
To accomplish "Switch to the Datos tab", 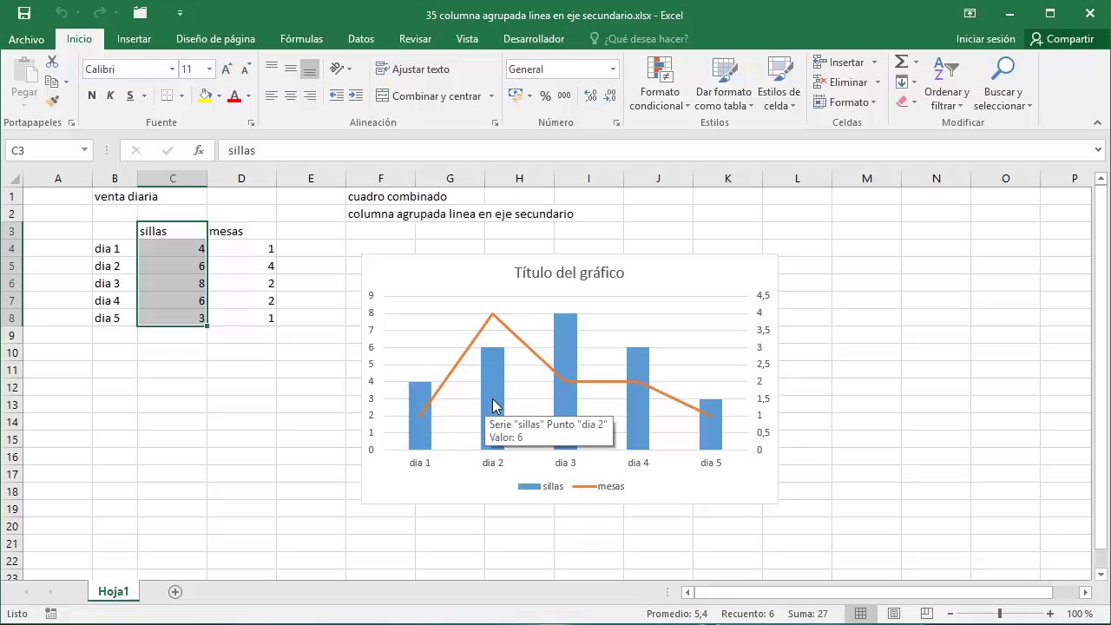I will pos(361,39).
